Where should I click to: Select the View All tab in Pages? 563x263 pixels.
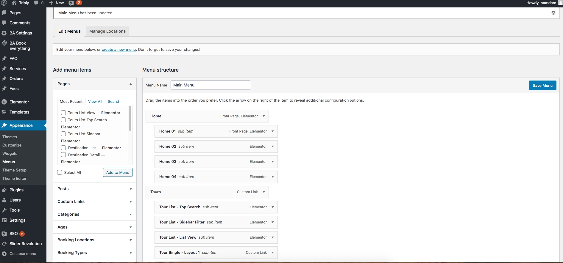pos(95,101)
